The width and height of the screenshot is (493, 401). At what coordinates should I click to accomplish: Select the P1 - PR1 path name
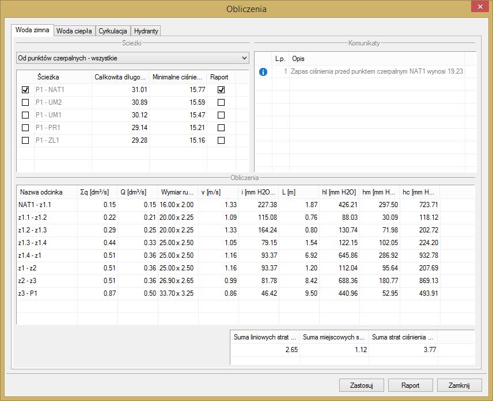(48, 128)
